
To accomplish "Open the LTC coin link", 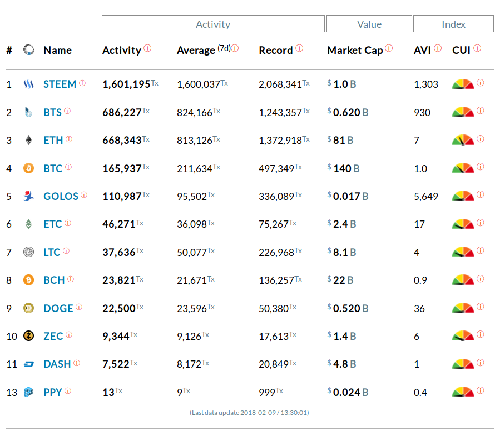I will tap(52, 252).
